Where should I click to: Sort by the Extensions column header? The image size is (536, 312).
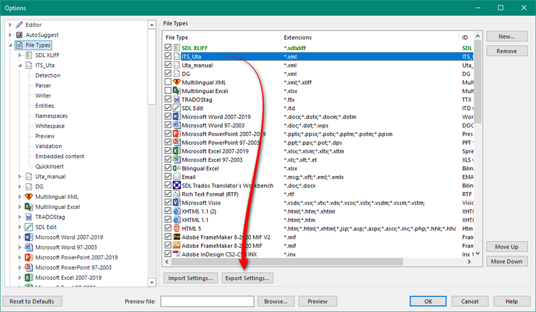(x=370, y=37)
